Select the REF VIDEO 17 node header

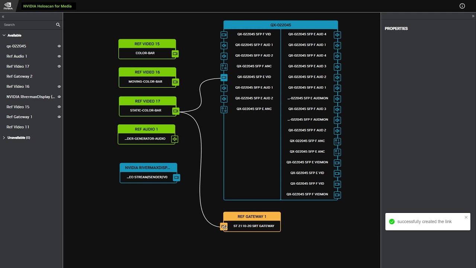pos(148,101)
